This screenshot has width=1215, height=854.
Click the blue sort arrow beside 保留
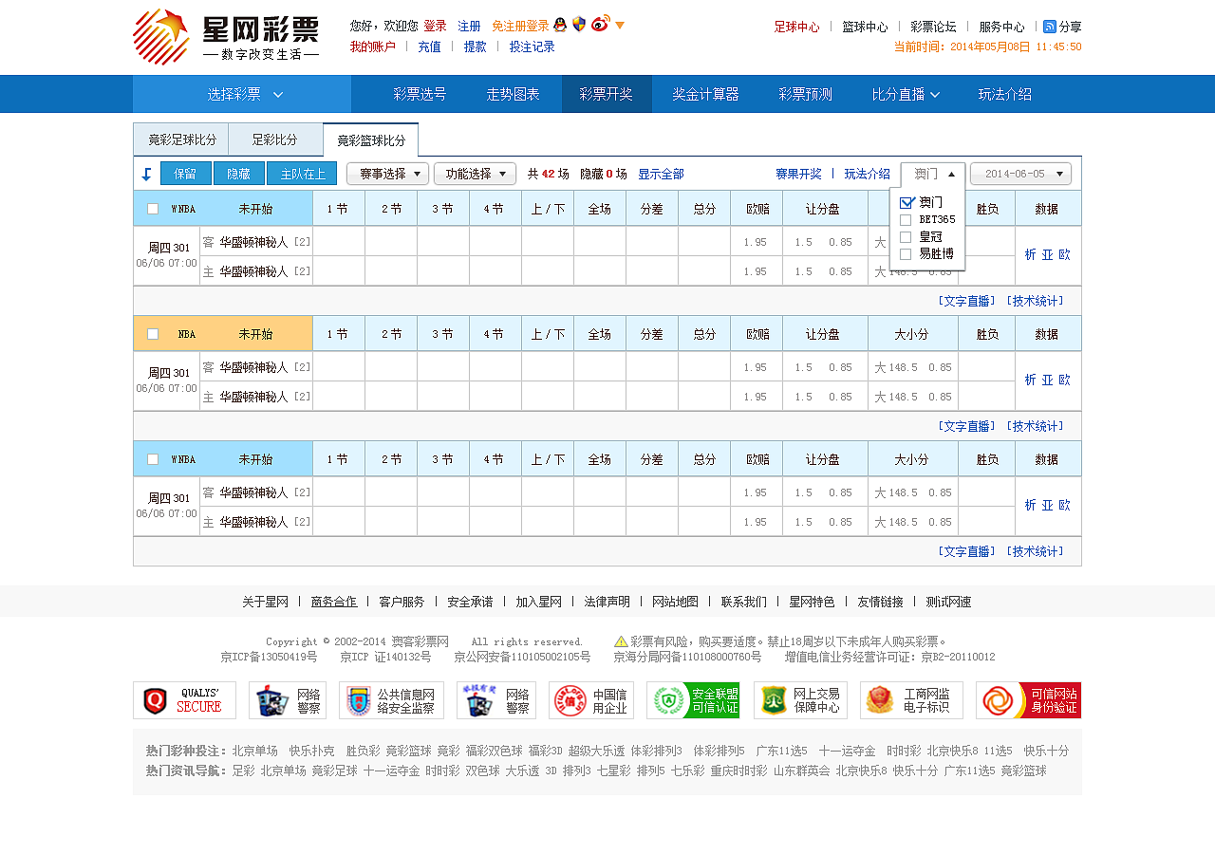[x=146, y=175]
